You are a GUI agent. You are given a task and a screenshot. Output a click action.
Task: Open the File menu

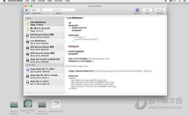[x=27, y=1]
